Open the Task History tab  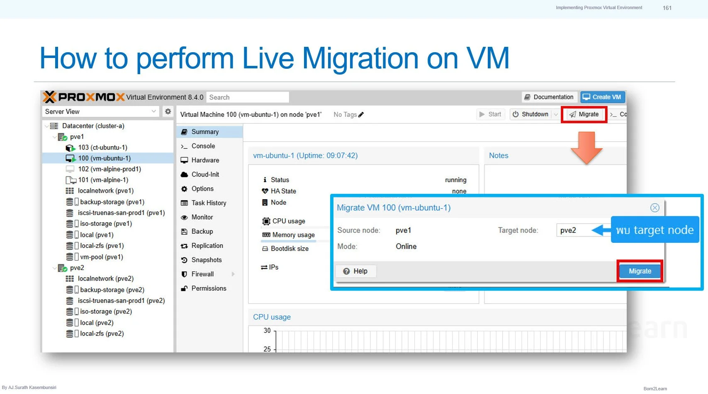click(x=209, y=203)
